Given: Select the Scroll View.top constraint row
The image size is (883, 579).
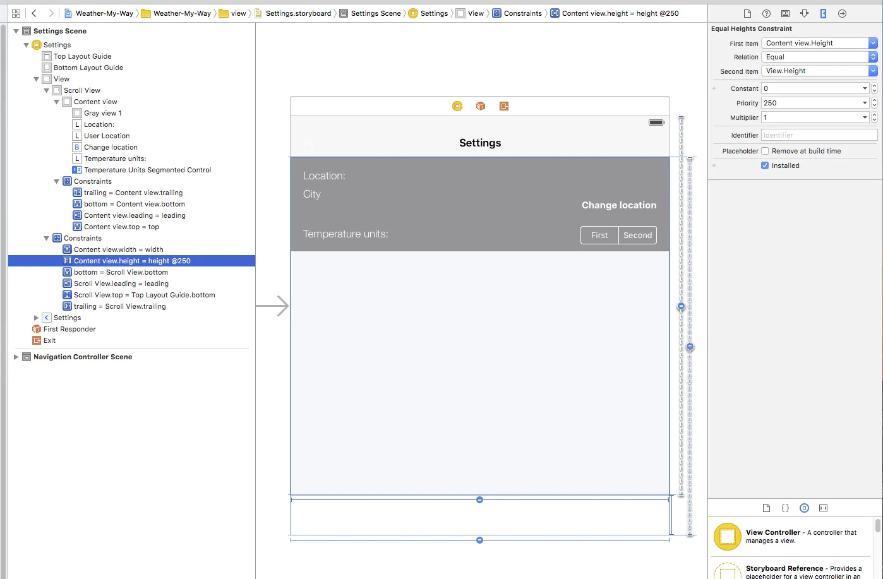Looking at the screenshot, I should click(131, 295).
